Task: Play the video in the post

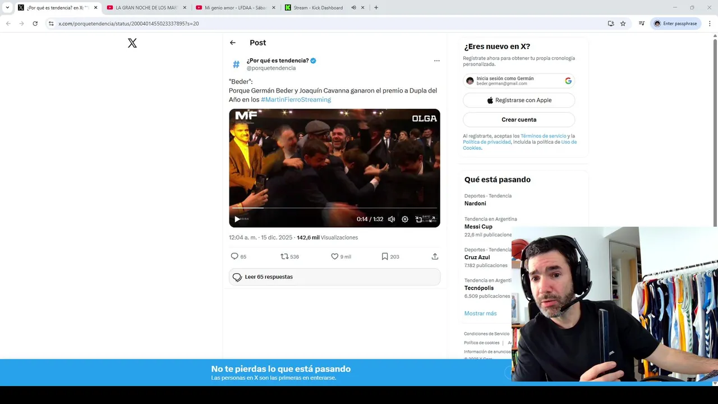Action: (x=237, y=219)
